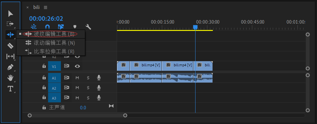Toggle A1 sync lock icon
This screenshot has width=317, height=124.
point(67,77)
